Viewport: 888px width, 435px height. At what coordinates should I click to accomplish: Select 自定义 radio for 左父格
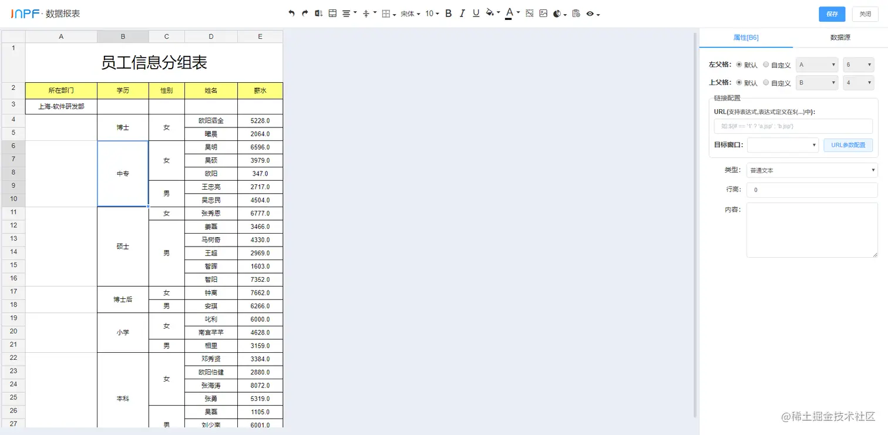766,65
